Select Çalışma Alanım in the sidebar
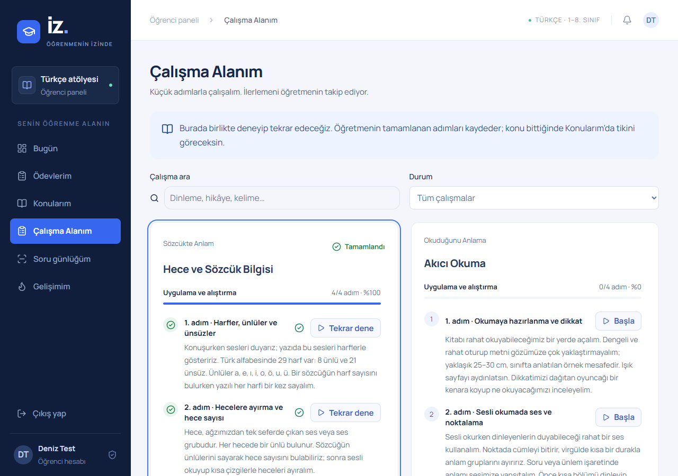This screenshot has height=476, width=678. (65, 231)
